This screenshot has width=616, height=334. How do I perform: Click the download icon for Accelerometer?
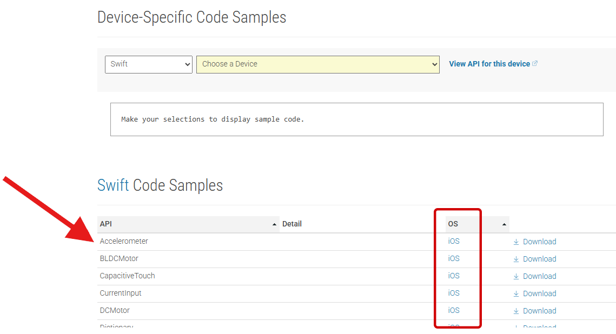coord(516,242)
